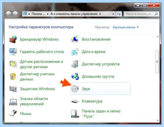Open Панель задач и меню Пуск link

(101, 114)
